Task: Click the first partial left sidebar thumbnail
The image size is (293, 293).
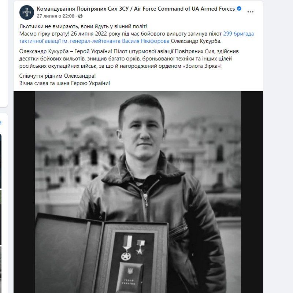Action: click(1, 161)
